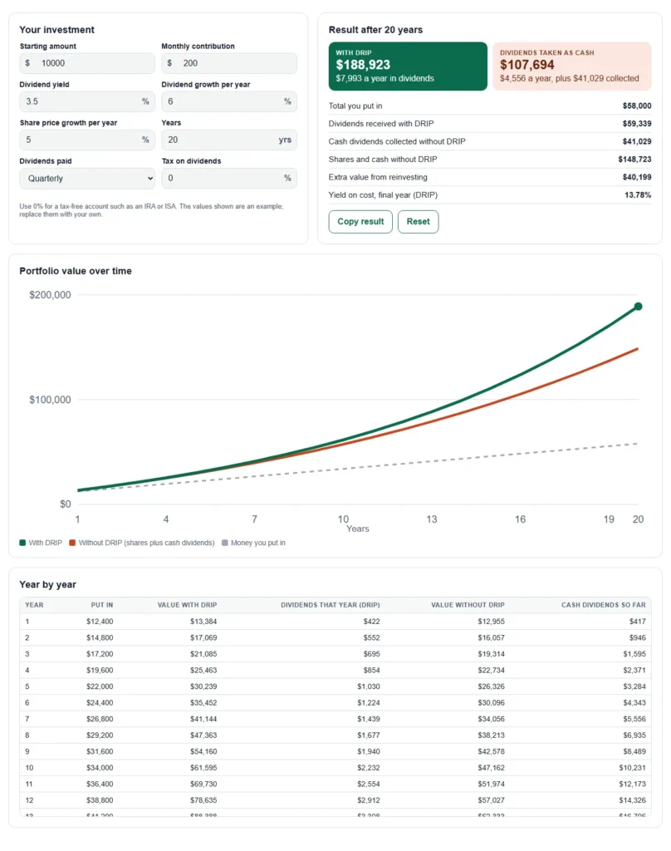Click Extra value from reinvesting $40,199

pos(637,178)
